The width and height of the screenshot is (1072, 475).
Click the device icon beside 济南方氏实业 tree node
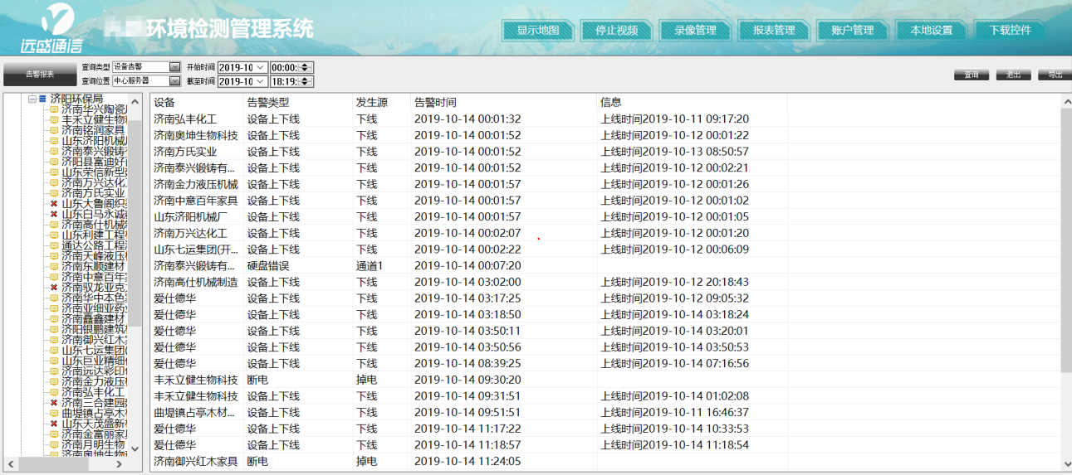pyautogui.click(x=54, y=193)
